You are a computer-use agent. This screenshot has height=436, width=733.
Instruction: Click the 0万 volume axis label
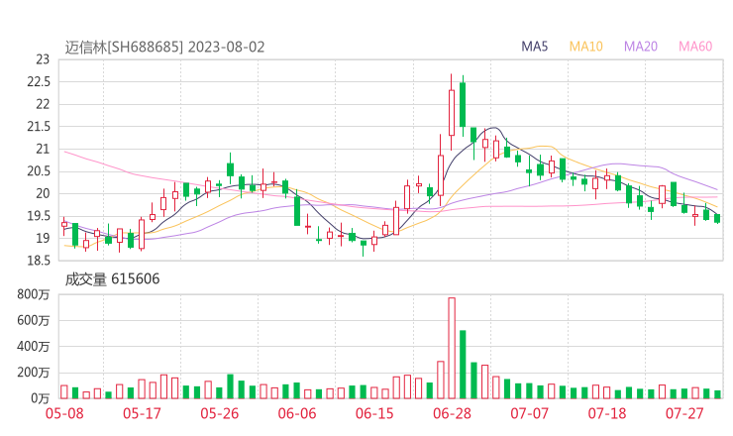(x=41, y=398)
